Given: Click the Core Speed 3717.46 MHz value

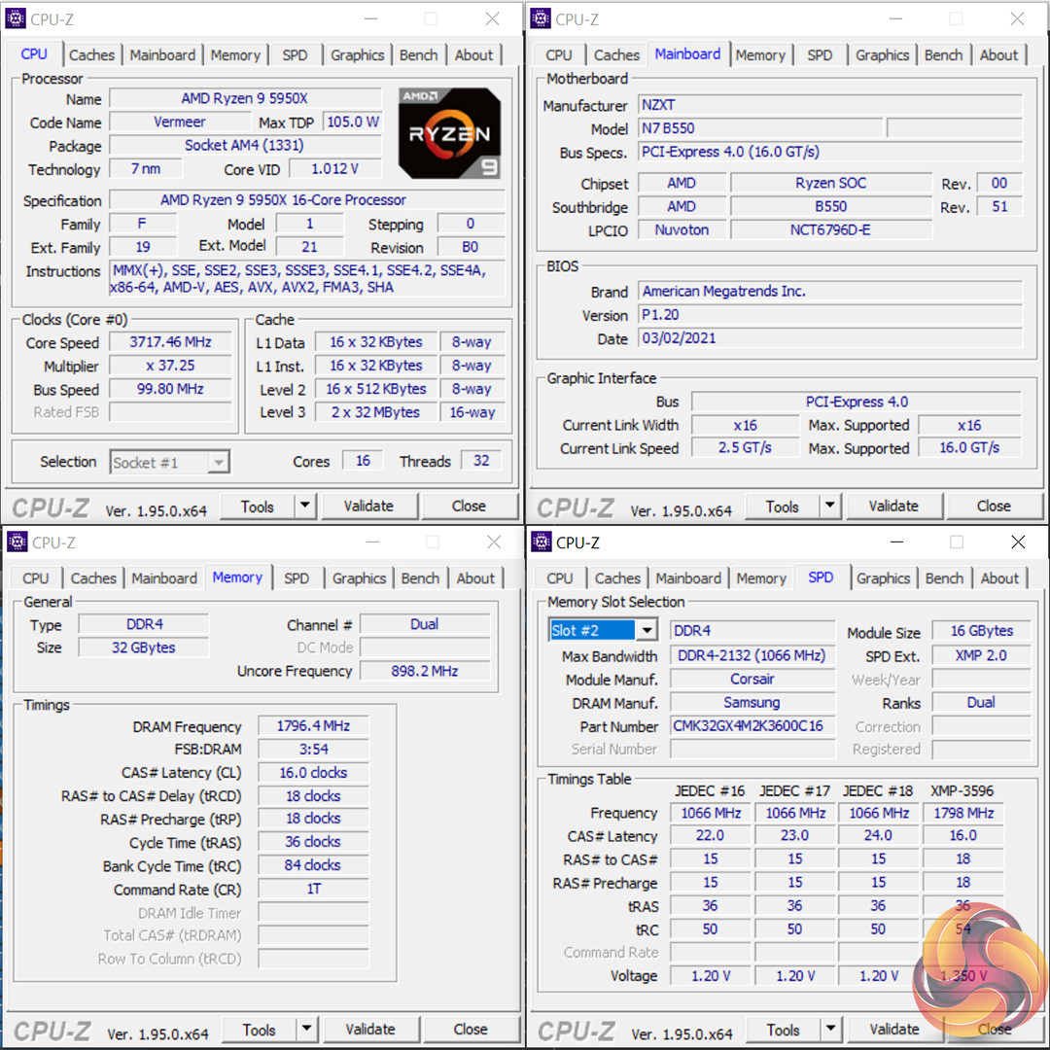Looking at the screenshot, I should pyautogui.click(x=171, y=342).
